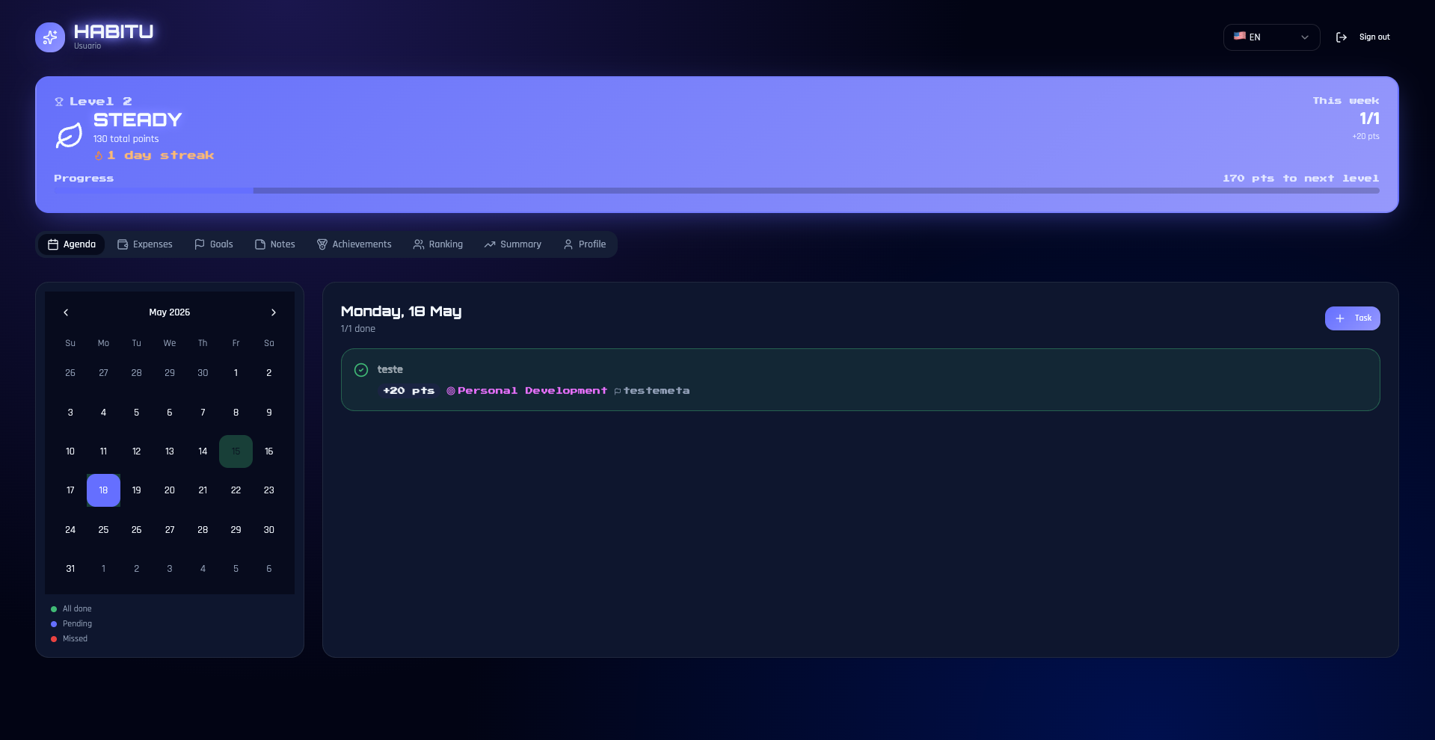Open the Expenses tab
Viewport: 1435px width, 740px height.
point(145,244)
